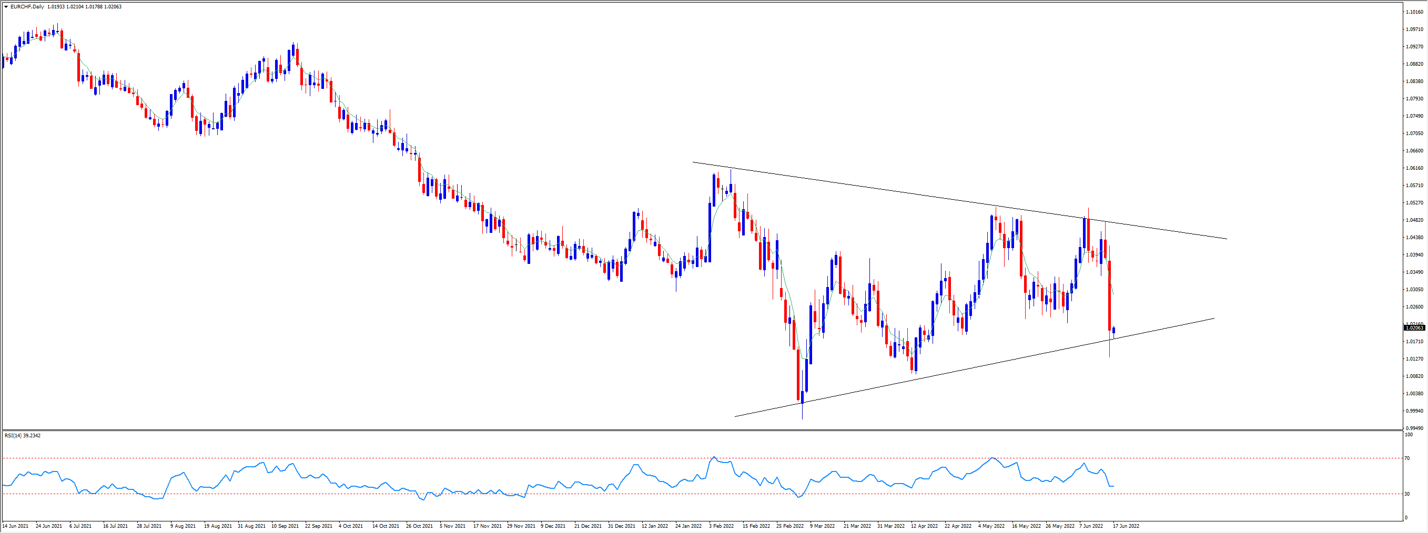Click the 31 Dec 2021 date label
The image size is (1428, 533).
(621, 526)
